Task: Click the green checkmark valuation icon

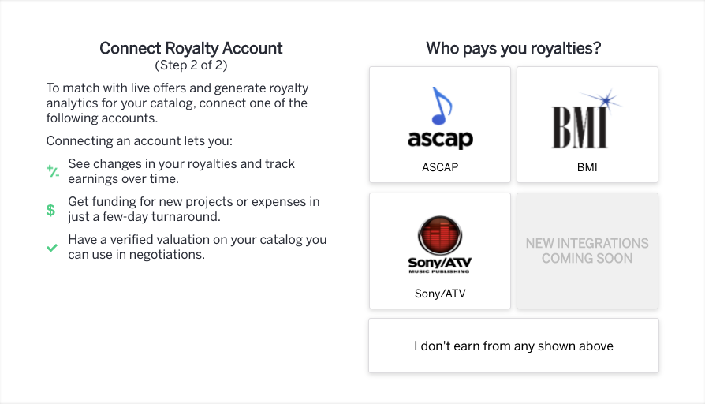Action: (x=52, y=248)
